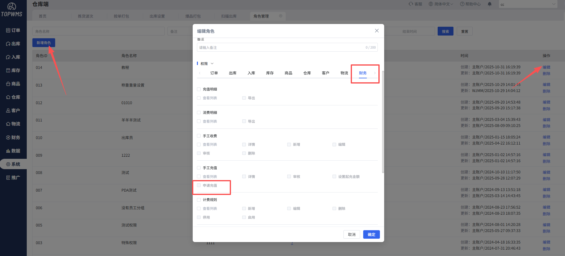This screenshot has width=565, height=256.
Task: Open the 推广 sidebar menu icon
Action: click(8, 178)
